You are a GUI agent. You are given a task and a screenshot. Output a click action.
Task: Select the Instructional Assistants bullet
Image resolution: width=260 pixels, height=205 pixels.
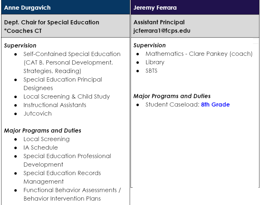[x=55, y=105]
